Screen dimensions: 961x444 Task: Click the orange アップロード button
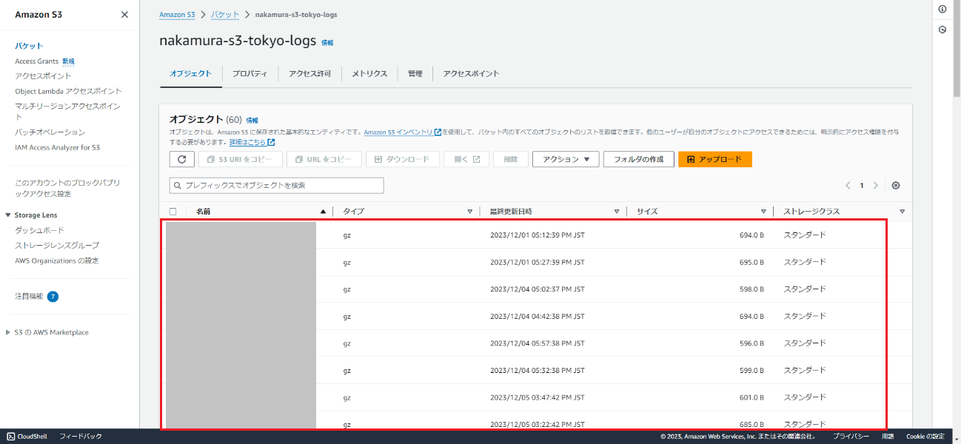click(x=715, y=159)
